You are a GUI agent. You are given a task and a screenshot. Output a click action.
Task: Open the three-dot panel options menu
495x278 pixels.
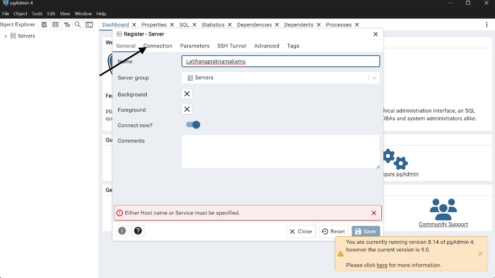(486, 25)
